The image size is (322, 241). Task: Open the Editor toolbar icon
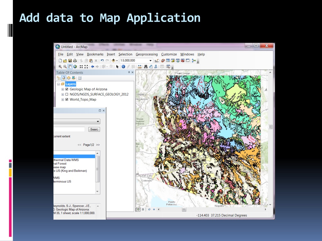[x=157, y=61]
